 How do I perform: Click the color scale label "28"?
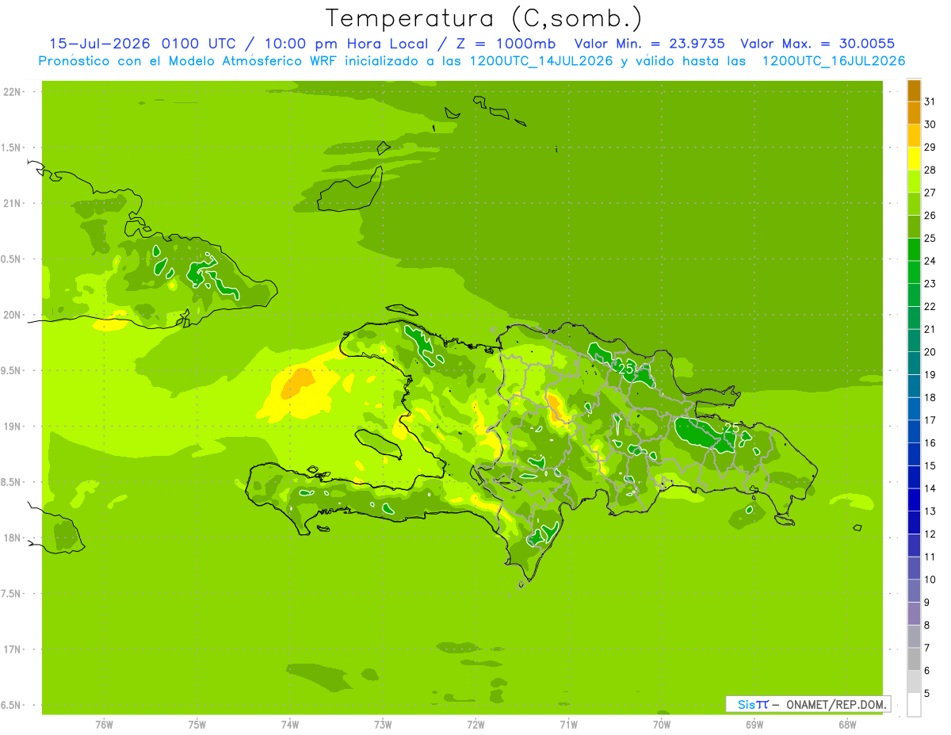[x=930, y=170]
